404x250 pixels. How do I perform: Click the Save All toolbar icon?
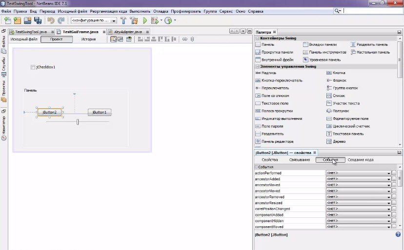[37, 20]
